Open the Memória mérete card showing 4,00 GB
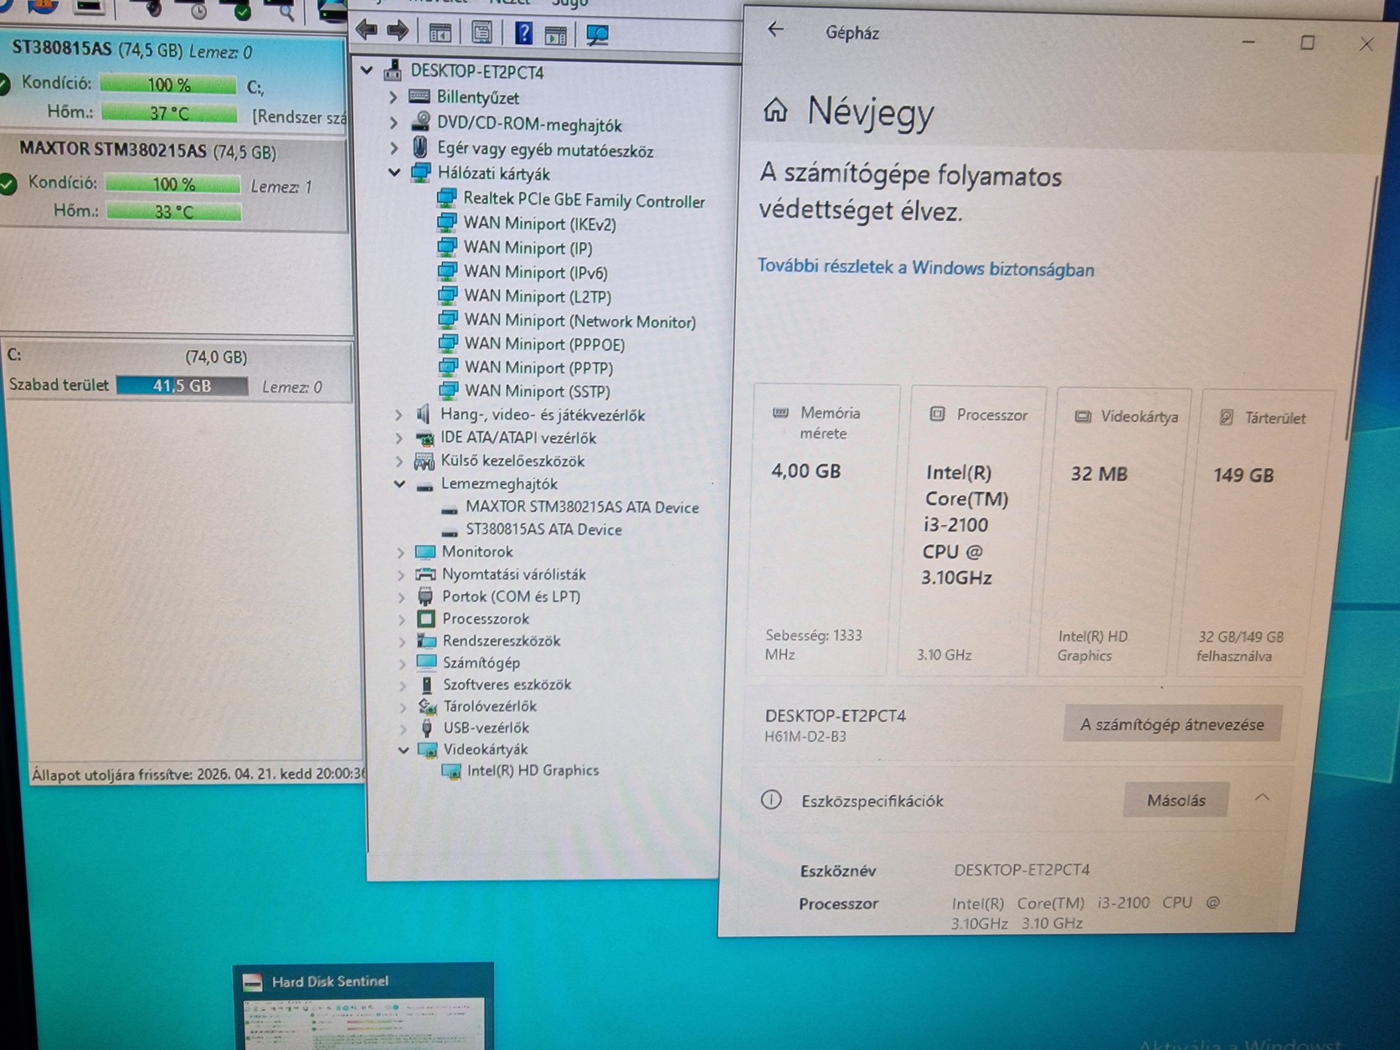The image size is (1400, 1050). [x=821, y=528]
